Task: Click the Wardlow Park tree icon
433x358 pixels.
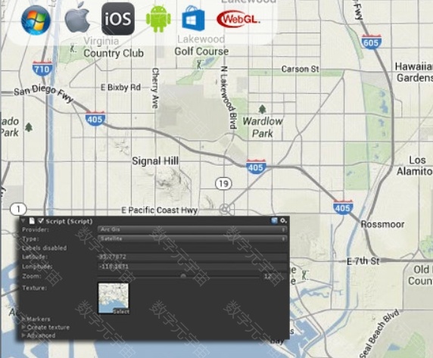Action: click(x=263, y=109)
